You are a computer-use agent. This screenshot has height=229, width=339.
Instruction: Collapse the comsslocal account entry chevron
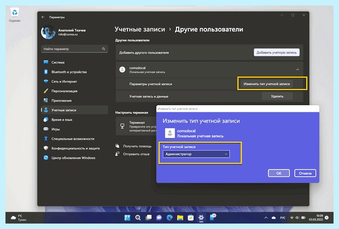(x=297, y=69)
